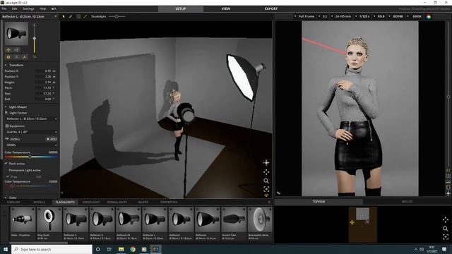Switch to the VIEW tab

click(x=226, y=9)
